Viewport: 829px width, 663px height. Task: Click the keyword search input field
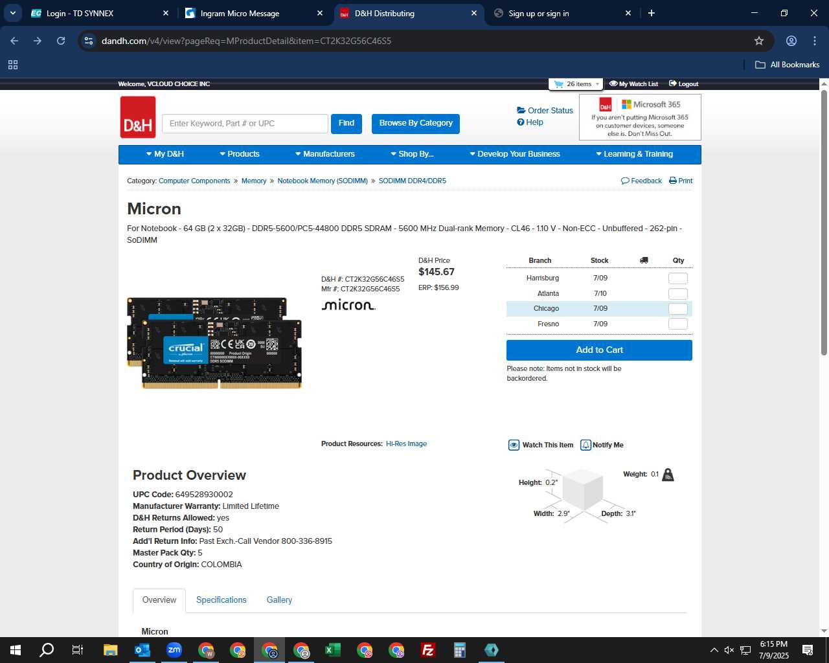[245, 124]
